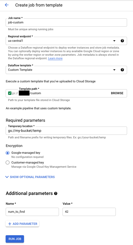The height and width of the screenshot is (245, 133).
Task: Open the Regional endpoint help icon
Action: (122, 41)
